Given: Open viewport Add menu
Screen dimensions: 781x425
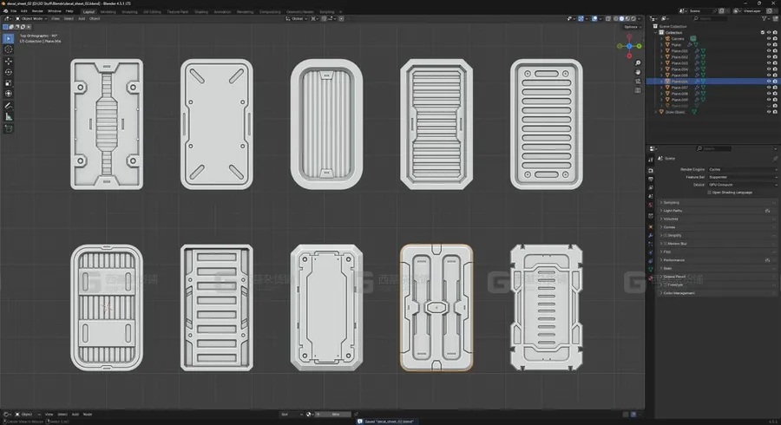Looking at the screenshot, I should [x=82, y=18].
